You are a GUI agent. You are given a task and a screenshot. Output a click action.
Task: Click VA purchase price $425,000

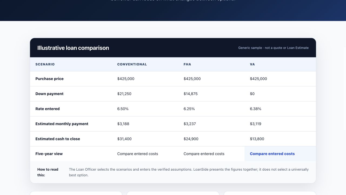tap(258, 79)
